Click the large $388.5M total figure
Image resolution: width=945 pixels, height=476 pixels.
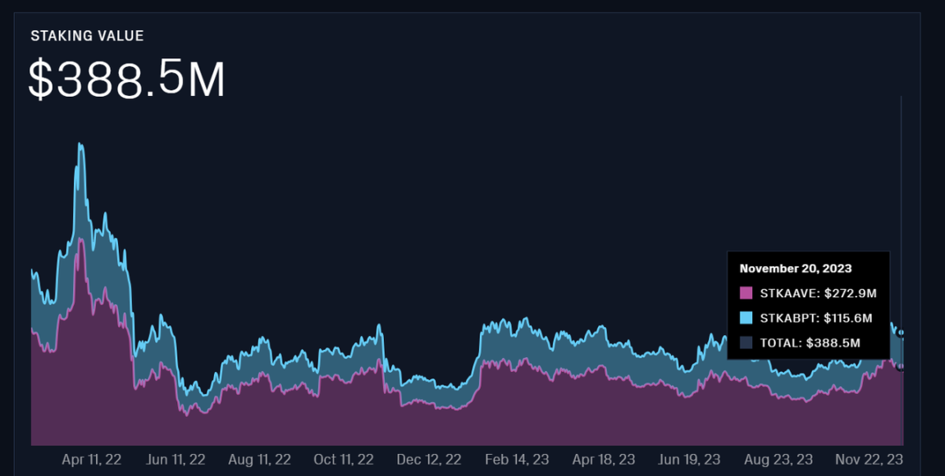[126, 80]
